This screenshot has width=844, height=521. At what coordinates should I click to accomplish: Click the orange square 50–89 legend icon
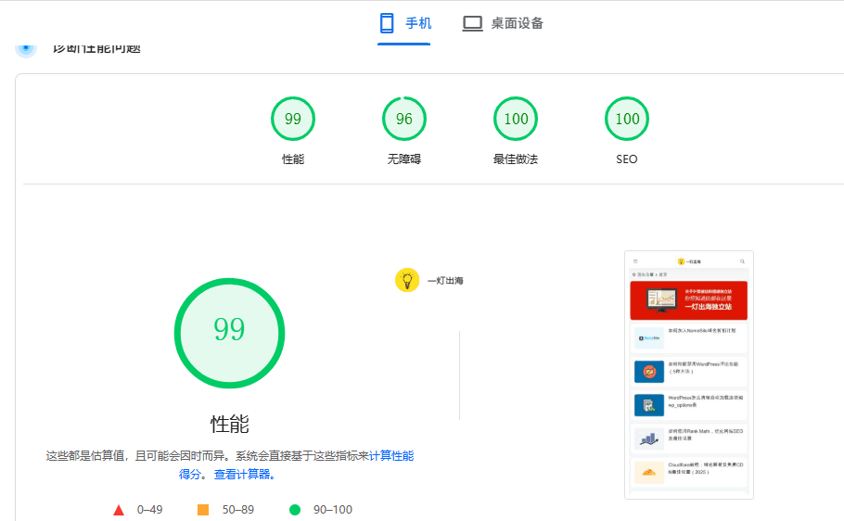click(x=203, y=510)
